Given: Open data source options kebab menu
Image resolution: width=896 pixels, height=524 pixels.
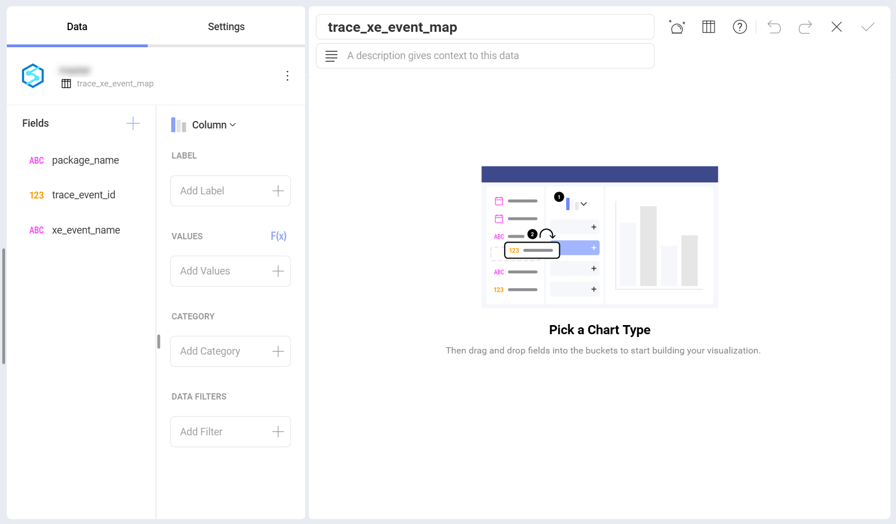Looking at the screenshot, I should click(287, 76).
